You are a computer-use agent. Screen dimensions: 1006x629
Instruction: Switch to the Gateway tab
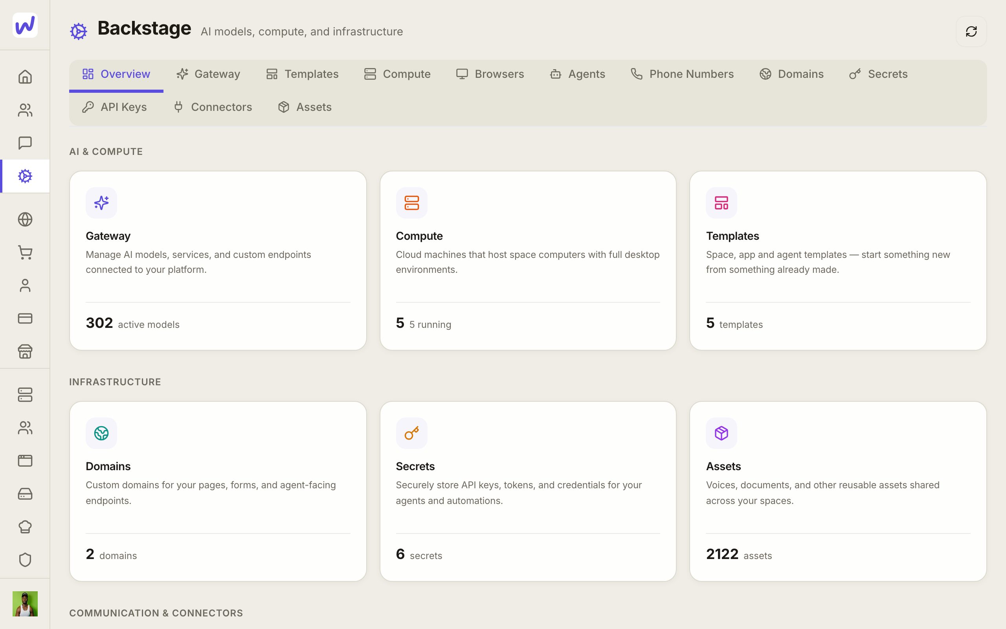(208, 74)
